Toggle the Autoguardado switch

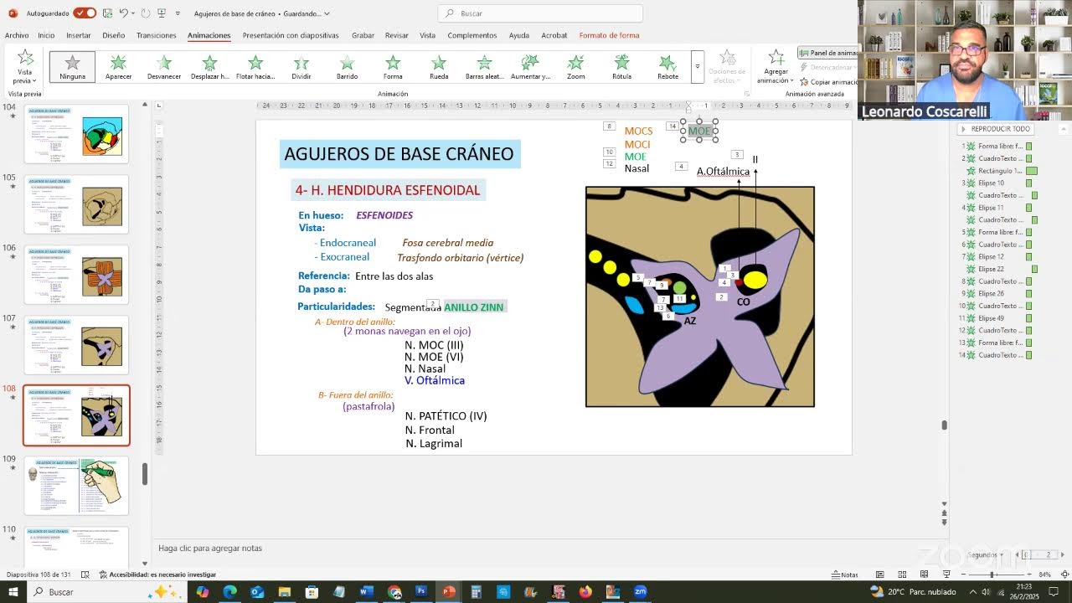[x=85, y=13]
